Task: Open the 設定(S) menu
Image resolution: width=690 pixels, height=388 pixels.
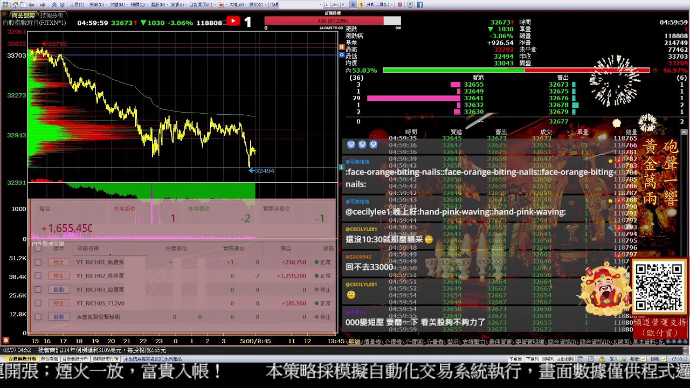Action: (258, 4)
